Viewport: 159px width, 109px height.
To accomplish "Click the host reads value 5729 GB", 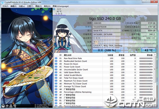I will 149,23.
